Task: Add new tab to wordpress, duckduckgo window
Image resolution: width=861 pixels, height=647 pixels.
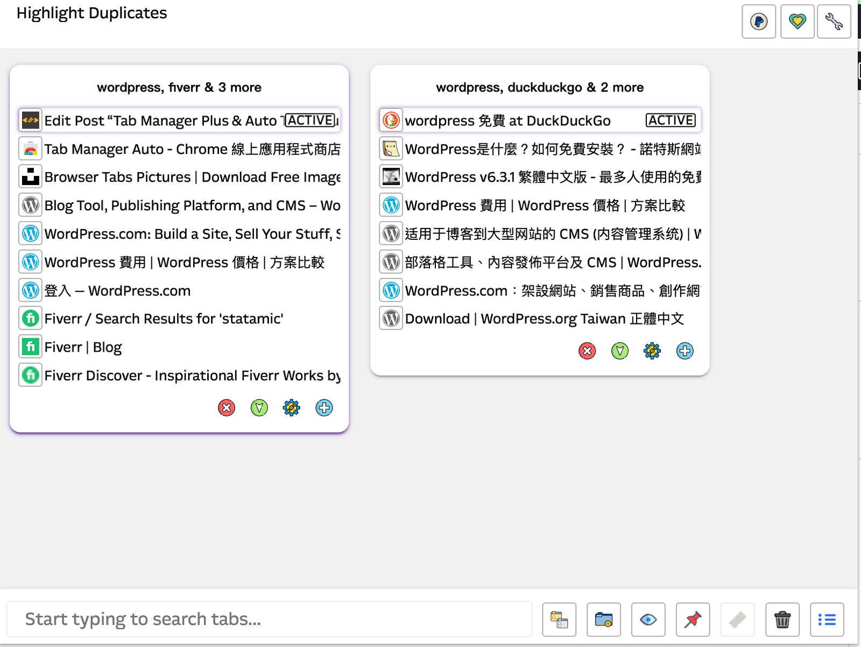Action: tap(684, 351)
